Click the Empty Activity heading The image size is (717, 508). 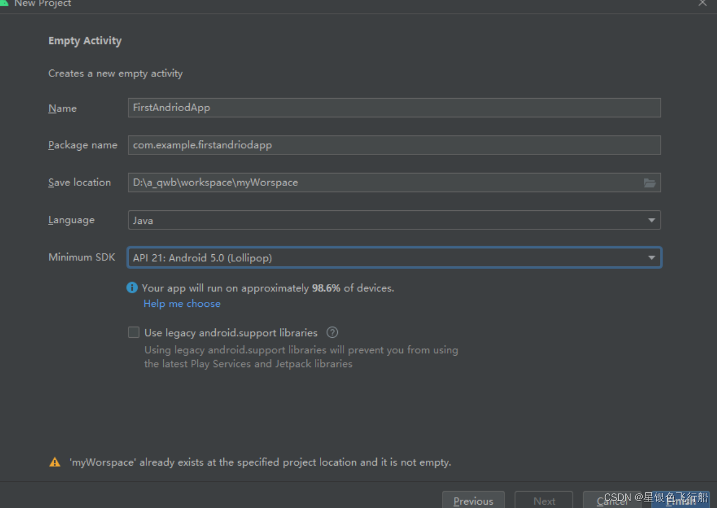(85, 41)
